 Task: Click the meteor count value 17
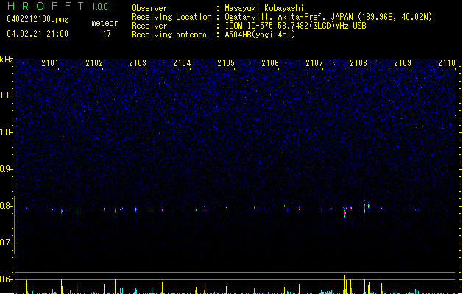tap(107, 34)
